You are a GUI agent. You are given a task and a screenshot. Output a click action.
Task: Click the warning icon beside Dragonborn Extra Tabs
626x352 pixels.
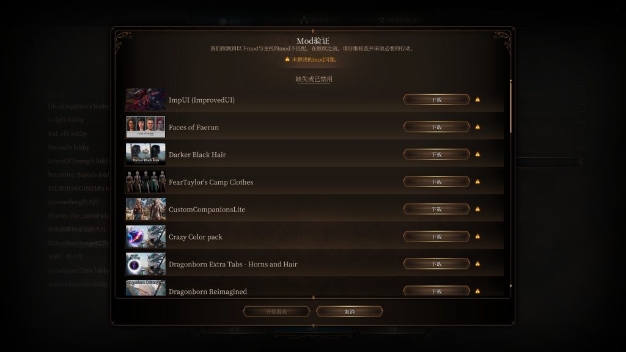pyautogui.click(x=477, y=264)
